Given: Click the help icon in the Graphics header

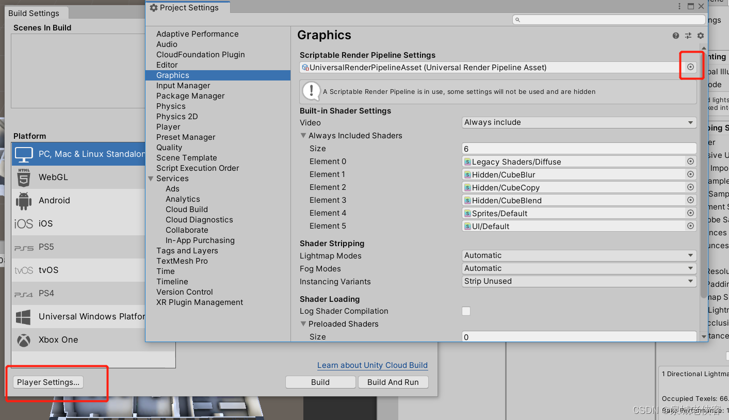Looking at the screenshot, I should [675, 36].
